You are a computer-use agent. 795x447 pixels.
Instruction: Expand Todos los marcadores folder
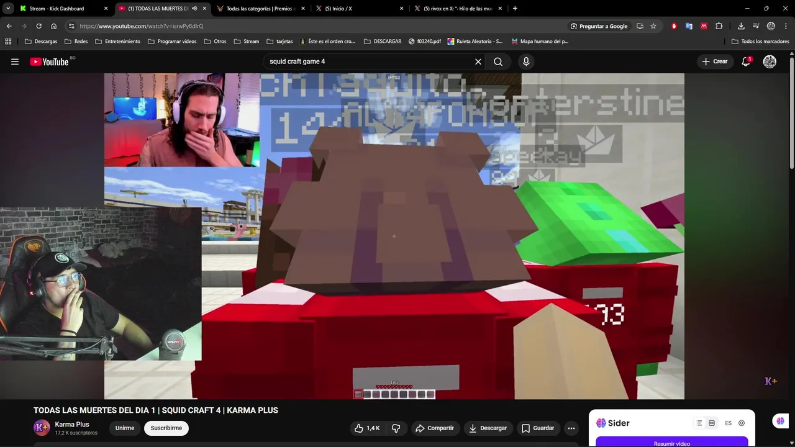(x=760, y=42)
